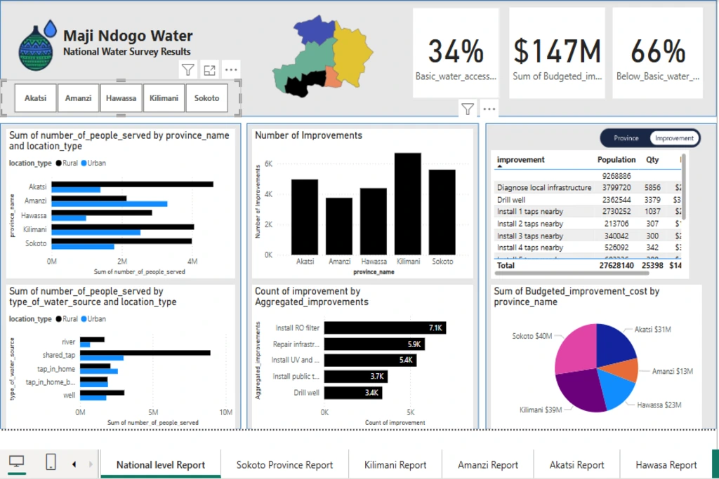
Task: Click the $147M budgeted cost card
Action: pos(557,53)
